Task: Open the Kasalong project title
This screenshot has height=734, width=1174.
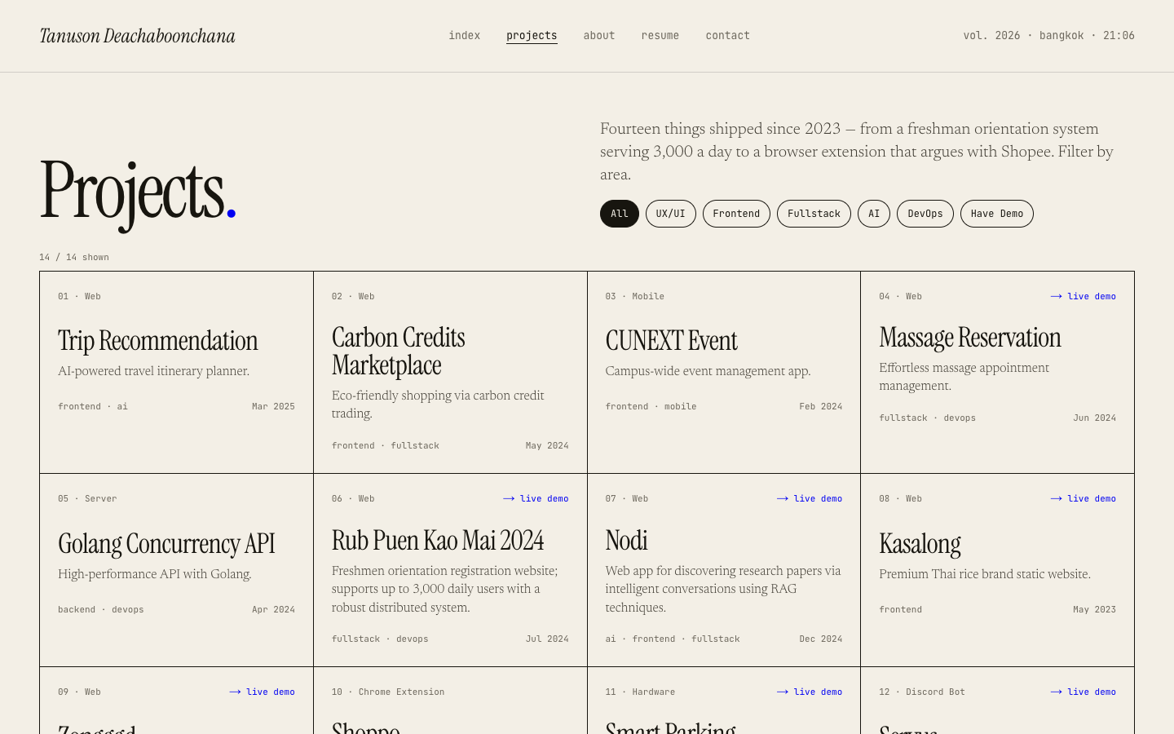Action: tap(920, 544)
